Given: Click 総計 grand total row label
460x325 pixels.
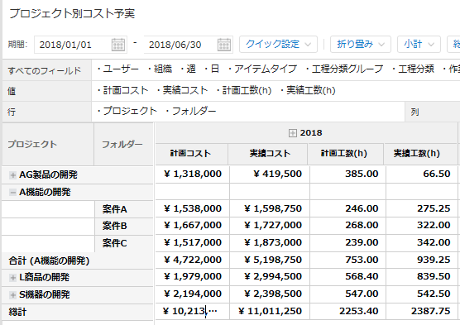Looking at the screenshot, I should pyautogui.click(x=78, y=312).
